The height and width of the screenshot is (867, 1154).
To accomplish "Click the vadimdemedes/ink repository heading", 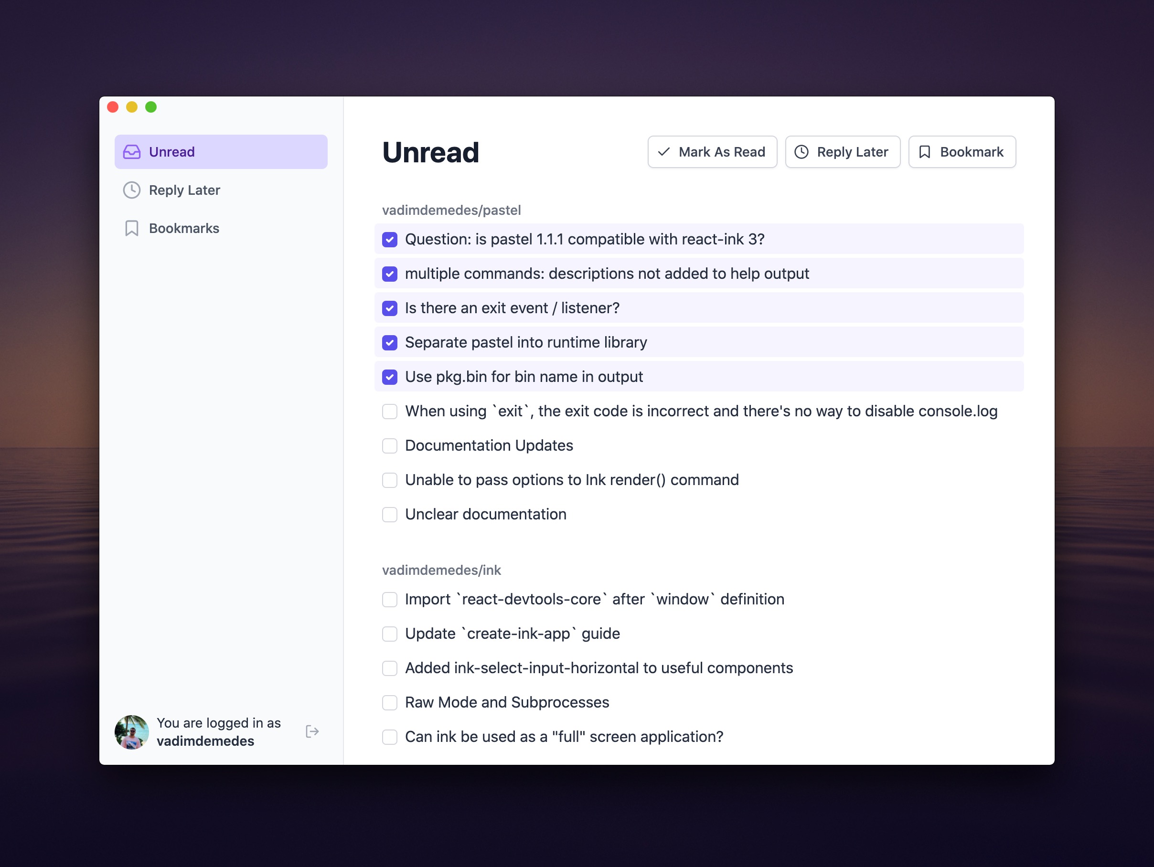I will 441,571.
